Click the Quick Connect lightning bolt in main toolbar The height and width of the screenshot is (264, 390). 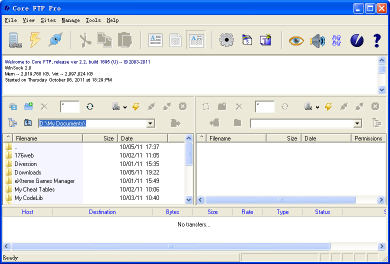pos(34,40)
